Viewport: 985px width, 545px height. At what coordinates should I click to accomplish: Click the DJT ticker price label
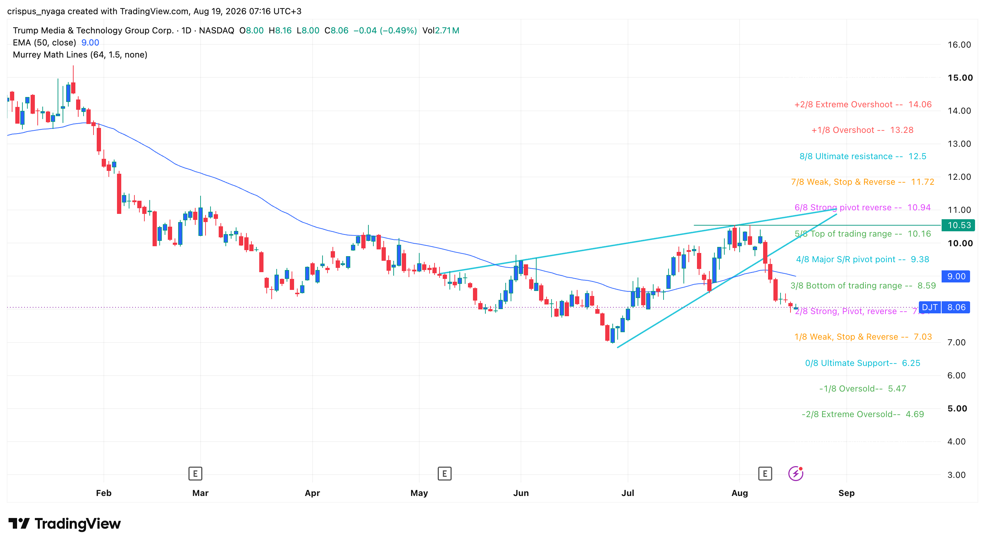tap(930, 307)
